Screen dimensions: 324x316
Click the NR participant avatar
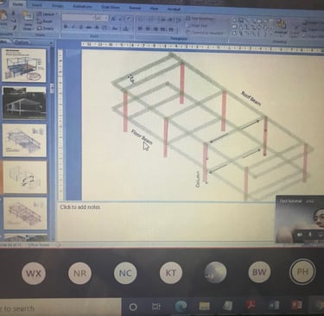(x=79, y=273)
